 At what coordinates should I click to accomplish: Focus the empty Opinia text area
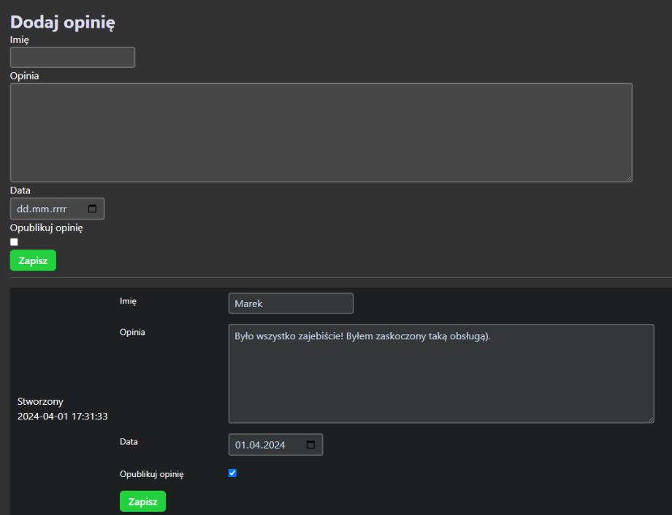321,132
